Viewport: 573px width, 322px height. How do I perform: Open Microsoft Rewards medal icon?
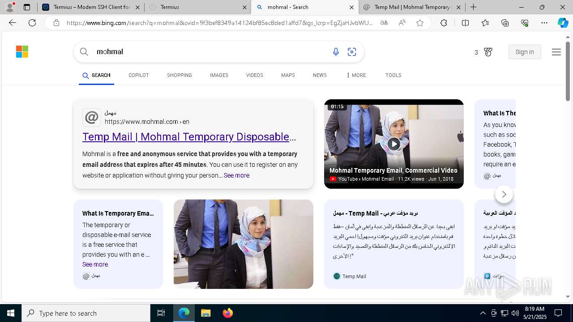[488, 52]
